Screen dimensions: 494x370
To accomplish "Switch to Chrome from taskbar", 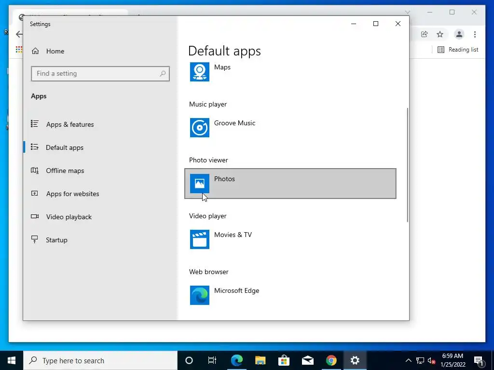I will click(331, 360).
